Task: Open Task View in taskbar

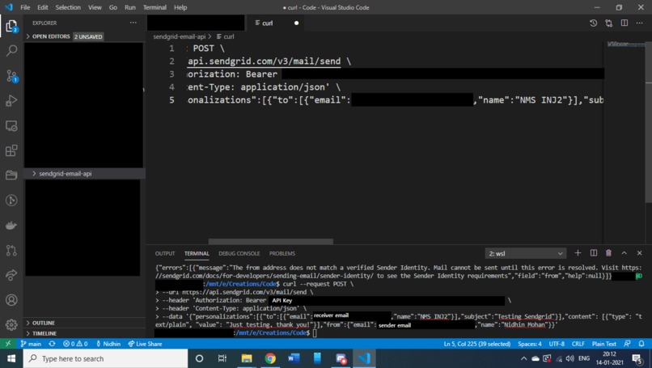Action: tap(222, 358)
